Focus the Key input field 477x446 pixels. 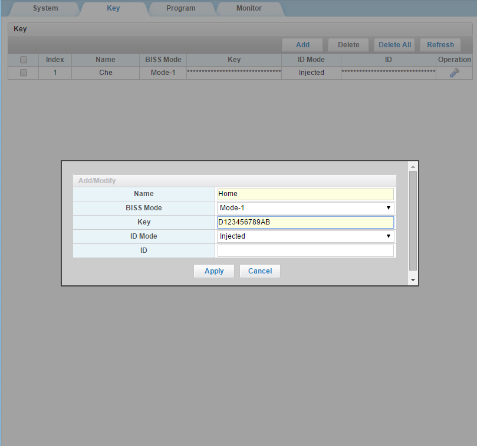pyautogui.click(x=305, y=222)
